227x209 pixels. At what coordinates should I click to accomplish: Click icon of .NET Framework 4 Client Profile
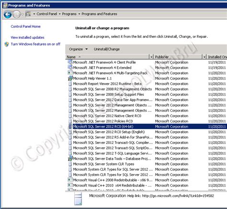(70, 62)
